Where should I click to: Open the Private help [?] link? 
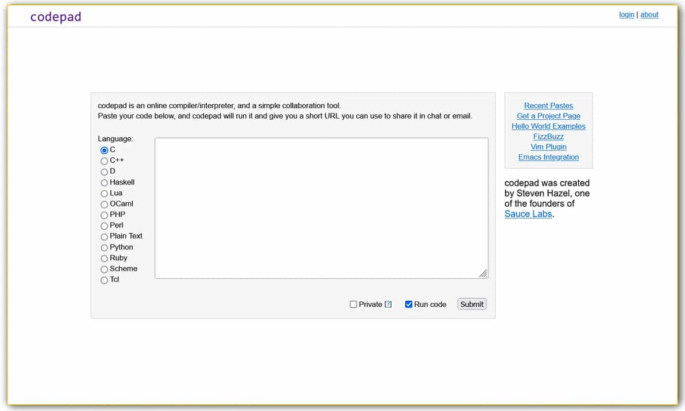click(388, 304)
